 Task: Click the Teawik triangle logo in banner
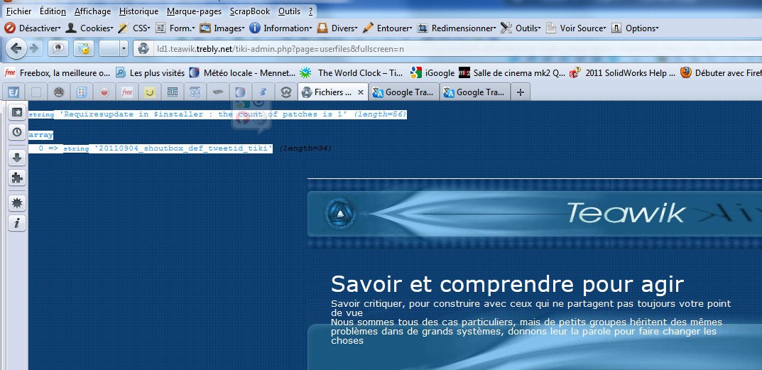click(341, 214)
